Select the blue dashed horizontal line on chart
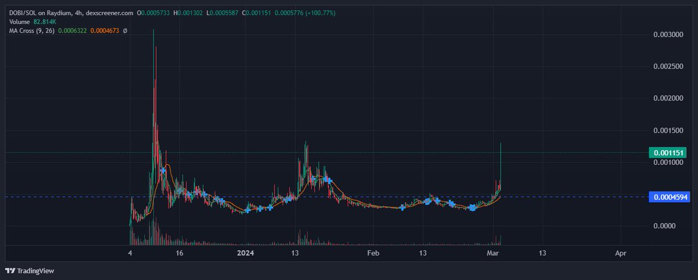This screenshot has height=280, width=698. point(326,197)
